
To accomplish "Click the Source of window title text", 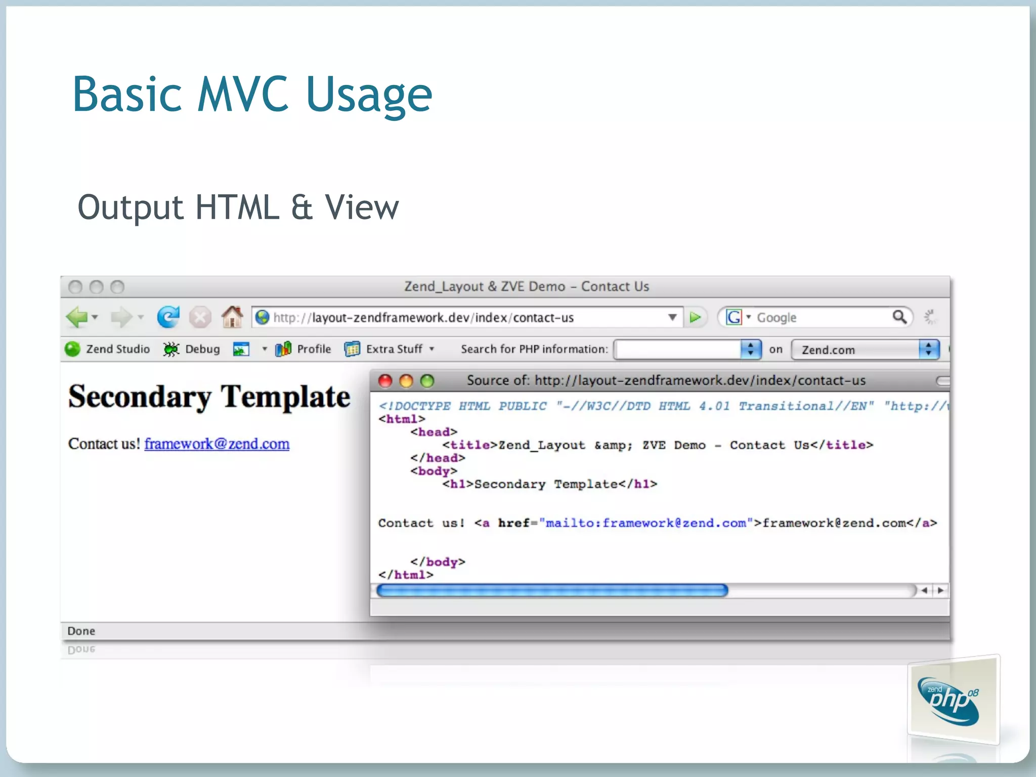I will [666, 380].
